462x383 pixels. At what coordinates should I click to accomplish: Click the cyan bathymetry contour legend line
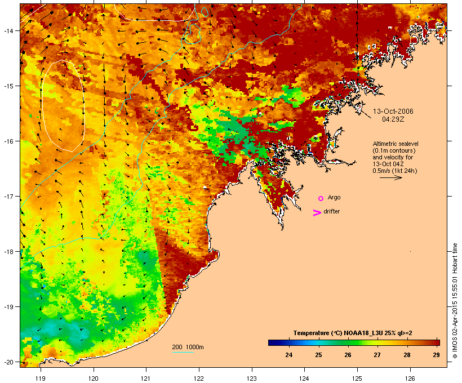coord(183,352)
